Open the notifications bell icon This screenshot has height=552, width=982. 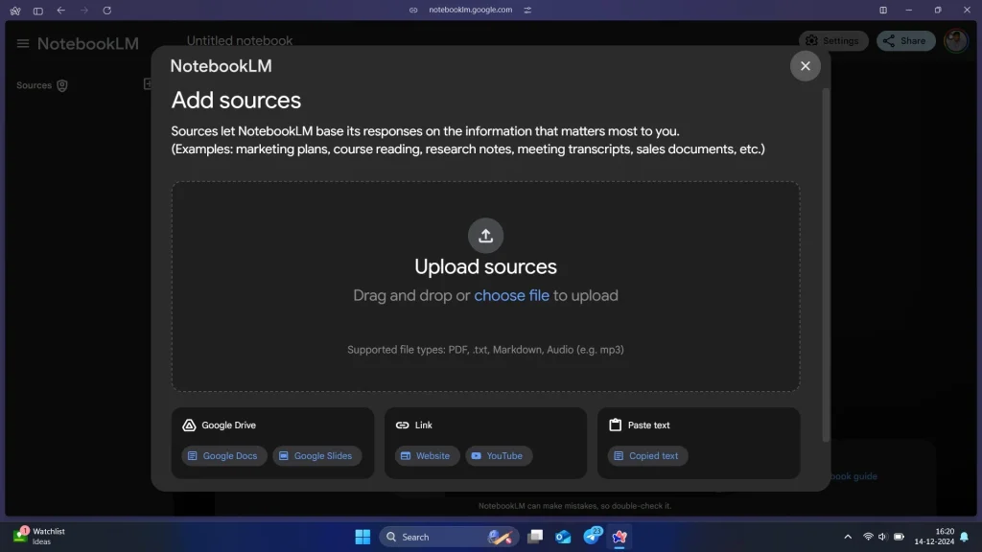(x=964, y=537)
